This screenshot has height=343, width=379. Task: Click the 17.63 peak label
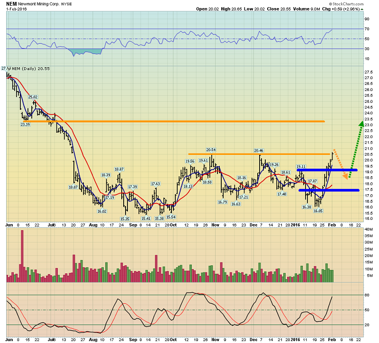pyautogui.click(x=155, y=184)
